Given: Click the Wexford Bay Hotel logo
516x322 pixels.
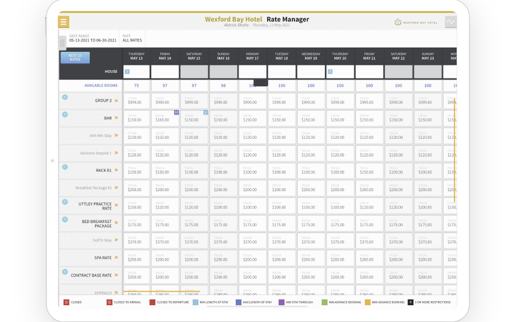Looking at the screenshot, I should coord(416,23).
